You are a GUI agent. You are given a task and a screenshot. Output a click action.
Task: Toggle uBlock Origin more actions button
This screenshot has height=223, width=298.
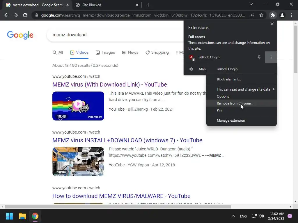coord(271,57)
